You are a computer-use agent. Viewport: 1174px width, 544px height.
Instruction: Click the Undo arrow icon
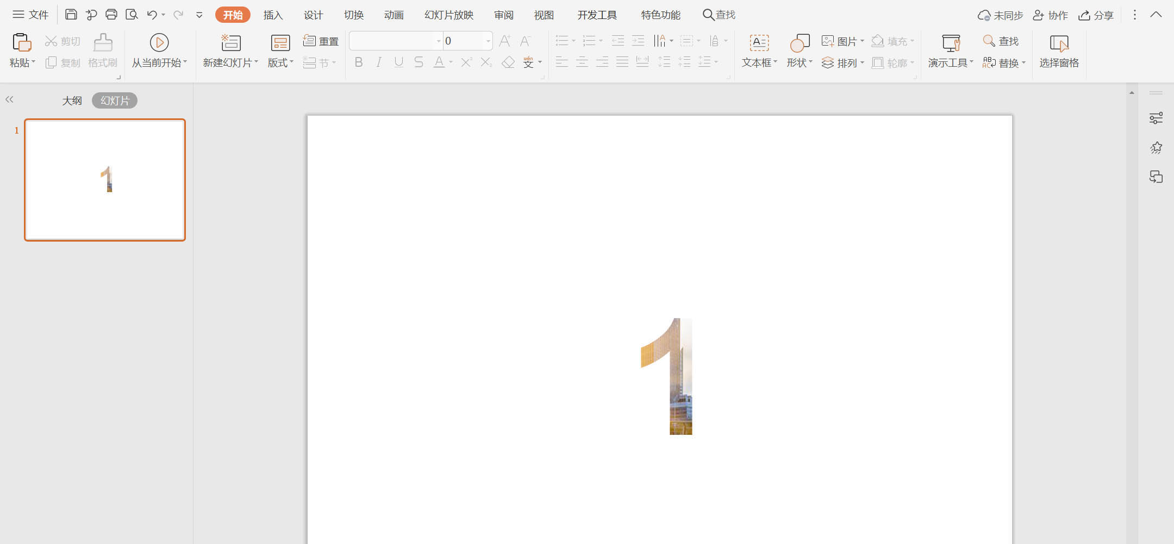152,15
